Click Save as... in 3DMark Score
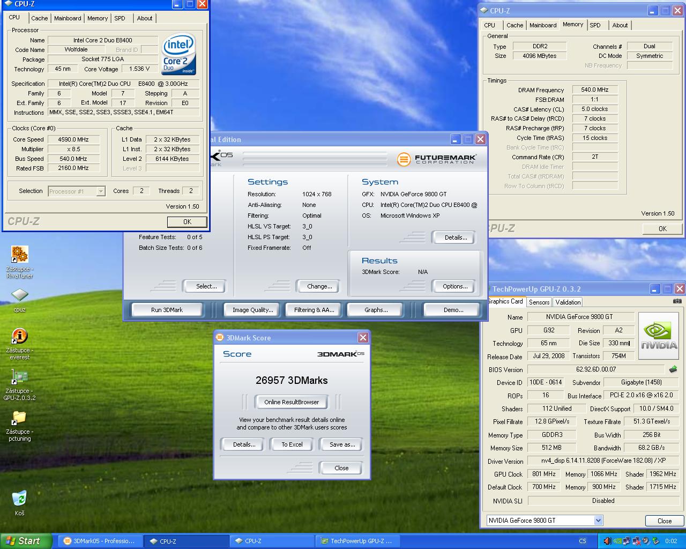This screenshot has width=686, height=549. 342,444
